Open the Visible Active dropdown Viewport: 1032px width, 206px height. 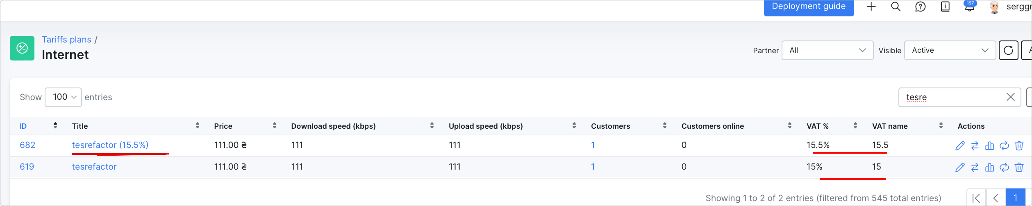coord(950,50)
